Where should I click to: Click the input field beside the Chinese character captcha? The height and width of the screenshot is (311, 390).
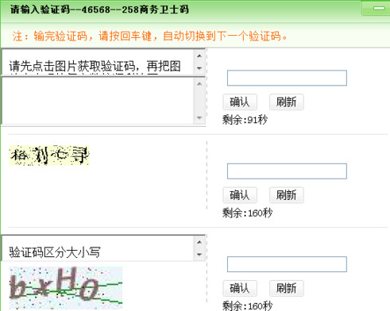[287, 171]
